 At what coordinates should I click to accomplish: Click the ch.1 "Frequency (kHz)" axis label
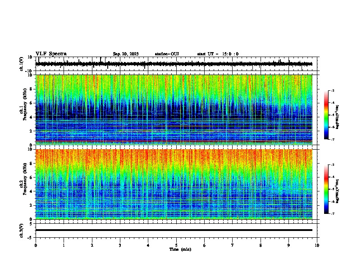pyautogui.click(x=25, y=105)
